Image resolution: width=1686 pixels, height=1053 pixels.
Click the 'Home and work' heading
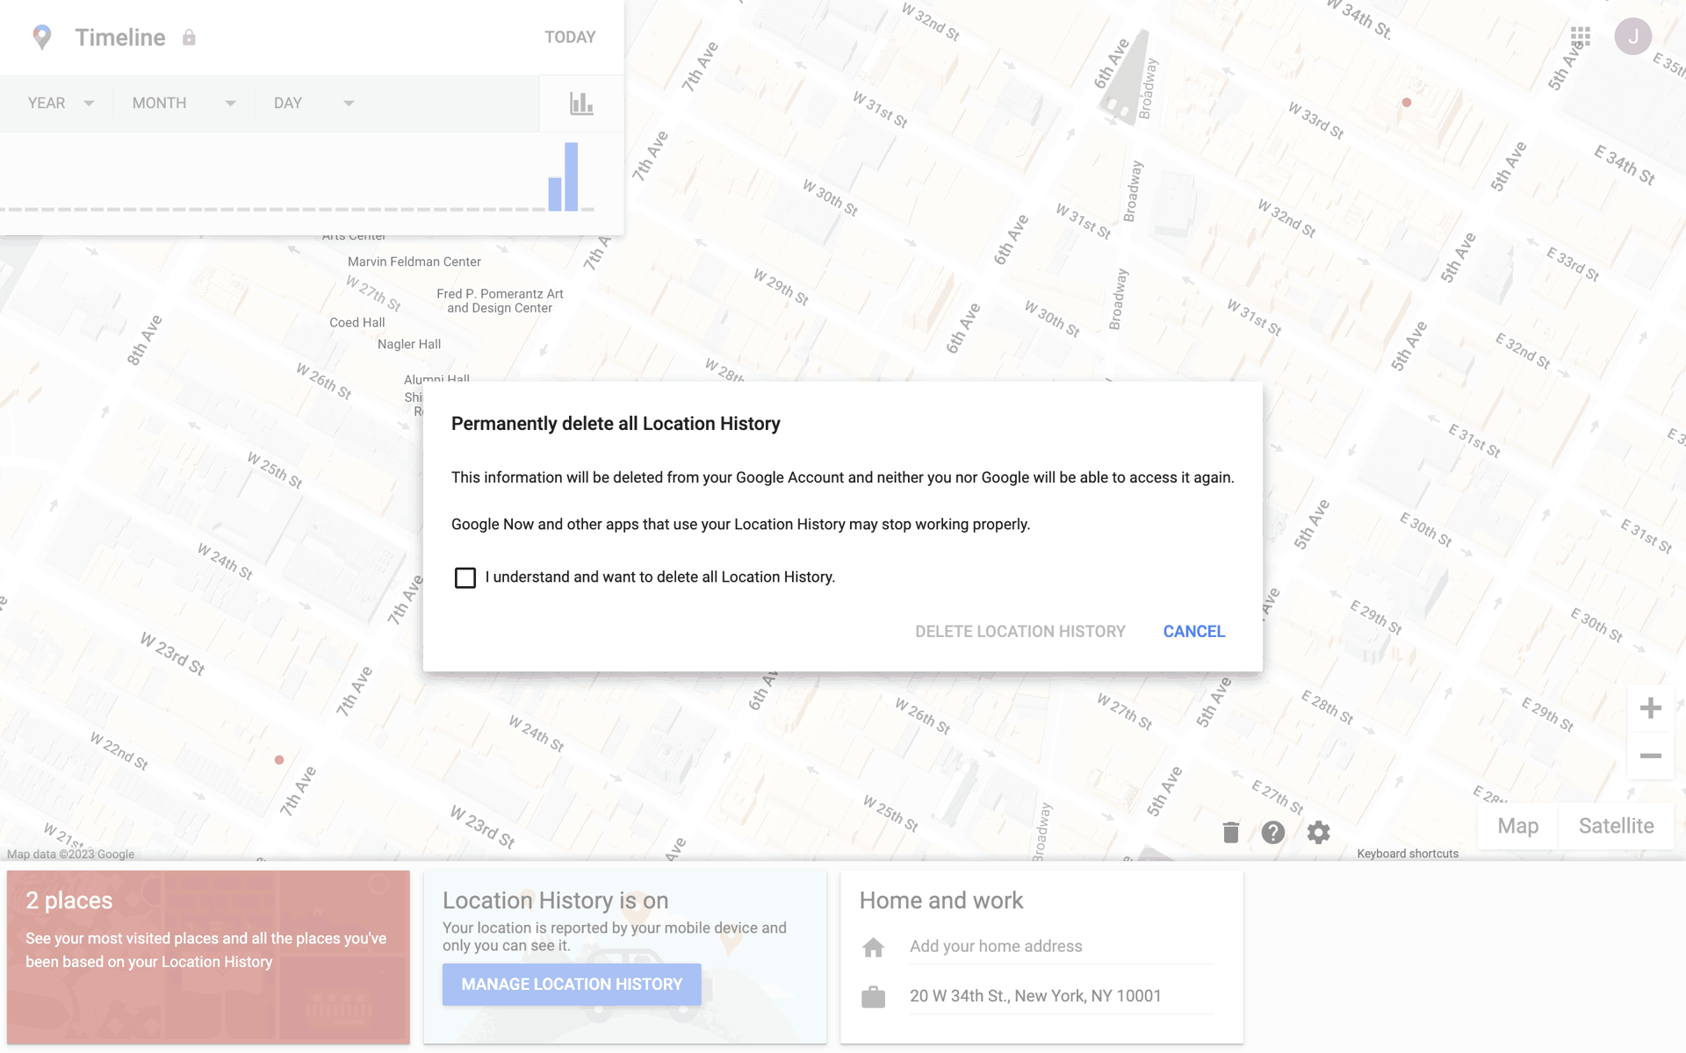point(941,900)
